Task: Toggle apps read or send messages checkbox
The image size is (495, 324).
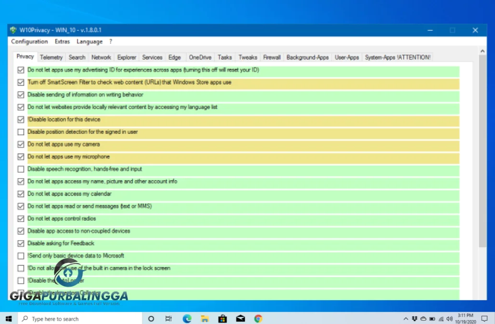Action: pyautogui.click(x=21, y=206)
